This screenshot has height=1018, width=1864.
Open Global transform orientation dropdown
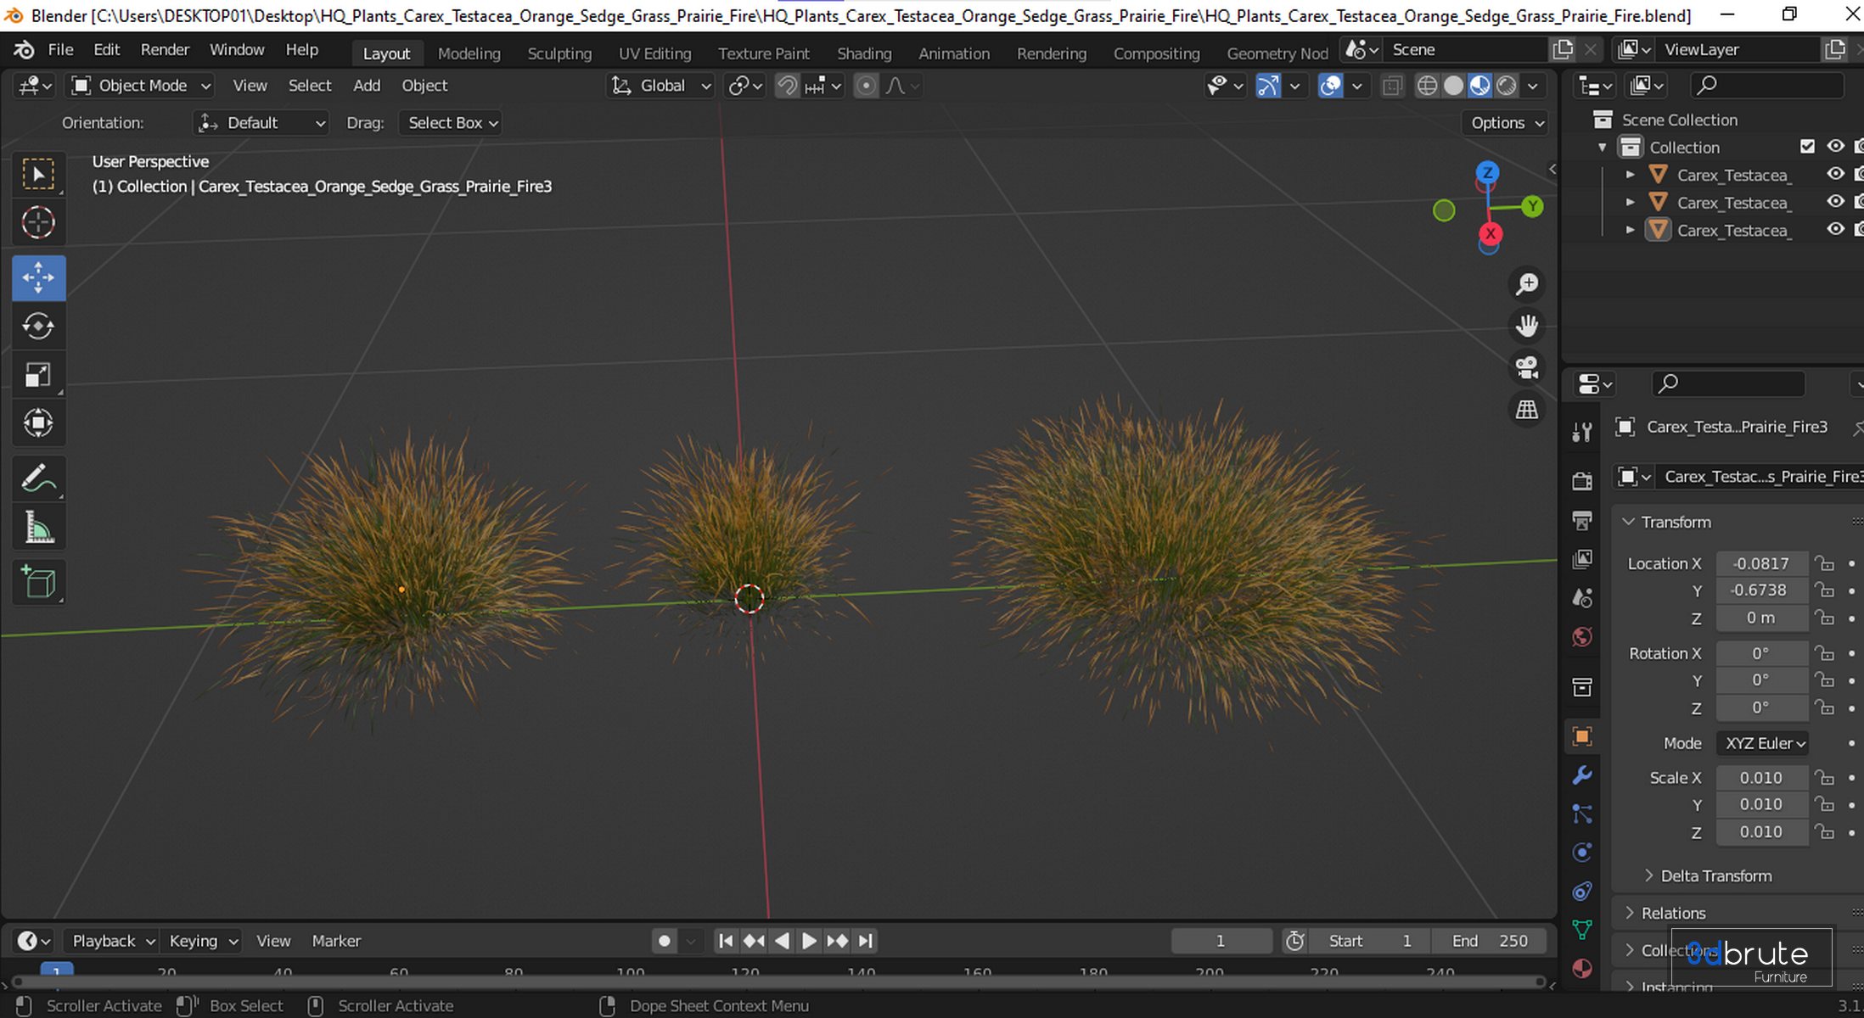point(661,86)
